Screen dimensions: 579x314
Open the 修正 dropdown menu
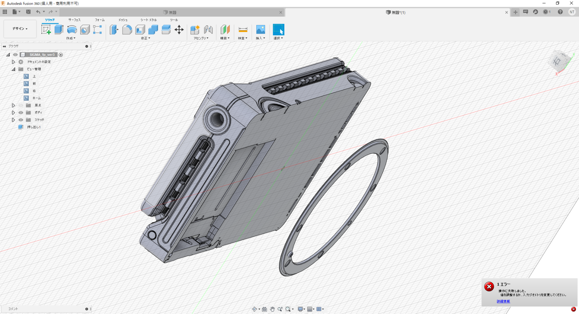tap(145, 38)
